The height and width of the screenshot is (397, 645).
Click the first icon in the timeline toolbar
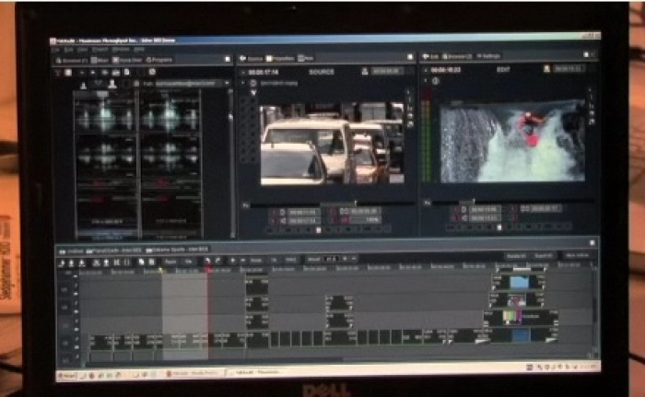point(62,262)
